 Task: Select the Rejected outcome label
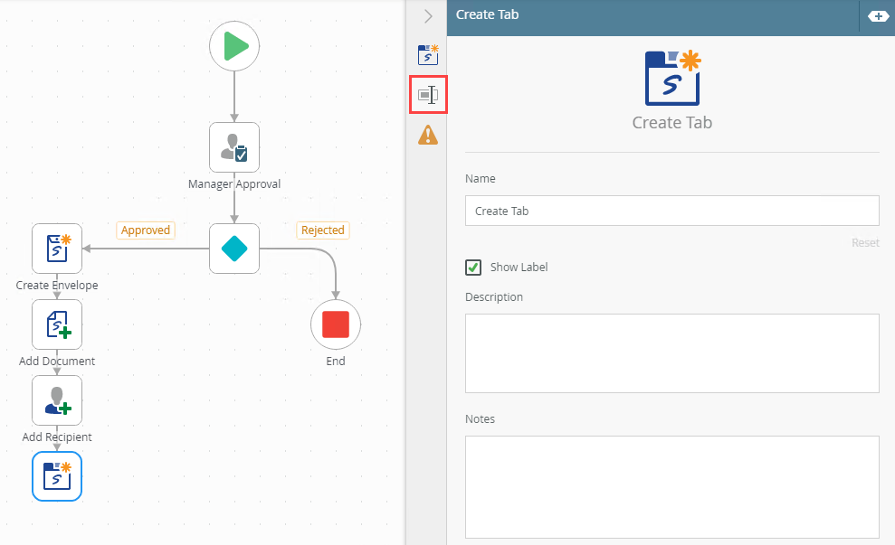323,230
